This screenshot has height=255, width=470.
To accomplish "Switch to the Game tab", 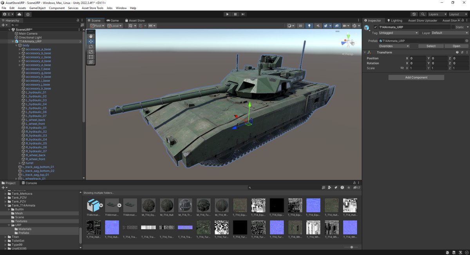I will coord(113,20).
